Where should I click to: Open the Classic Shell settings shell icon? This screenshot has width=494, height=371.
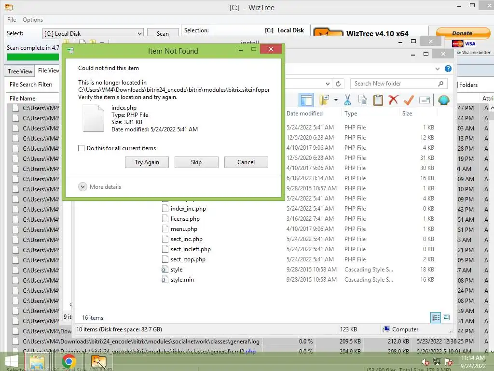(444, 100)
